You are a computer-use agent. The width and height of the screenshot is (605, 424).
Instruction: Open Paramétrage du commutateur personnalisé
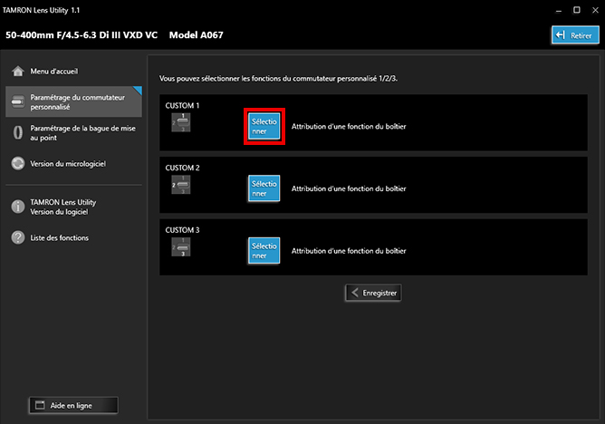click(73, 101)
